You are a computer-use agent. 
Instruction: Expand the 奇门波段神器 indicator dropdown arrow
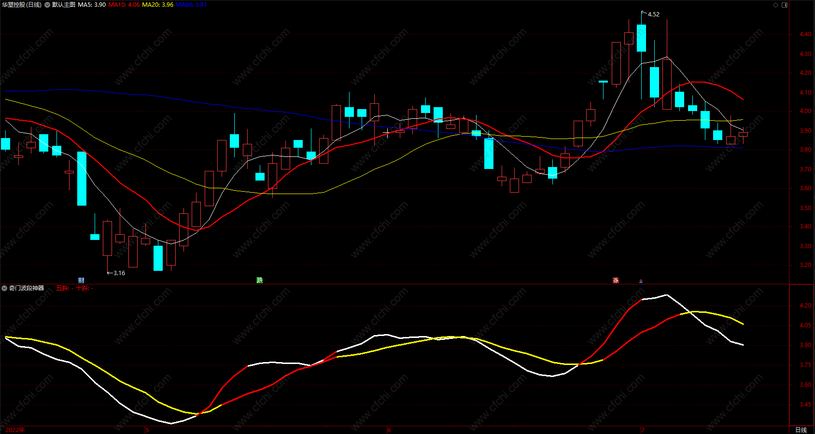pos(4,288)
